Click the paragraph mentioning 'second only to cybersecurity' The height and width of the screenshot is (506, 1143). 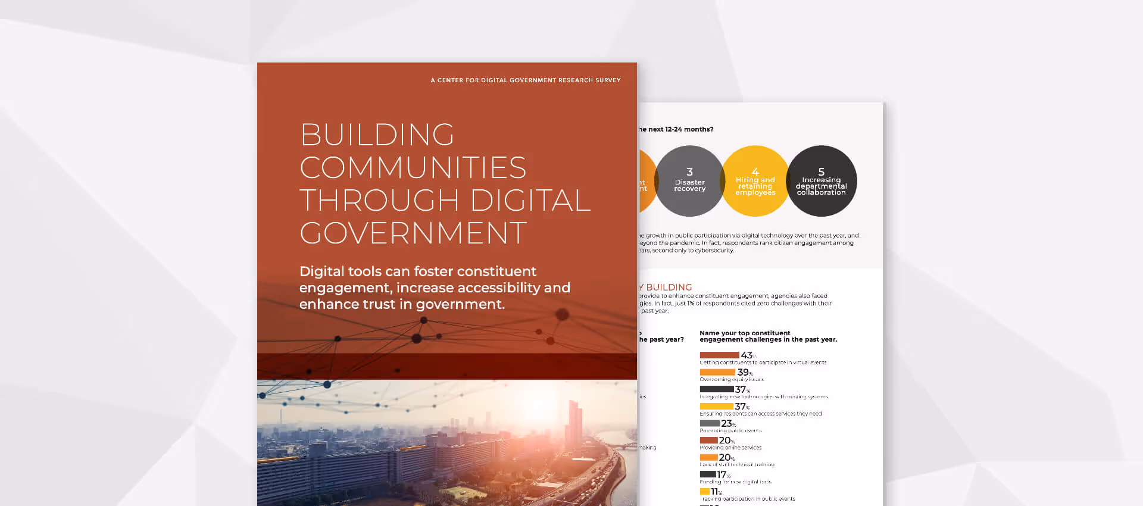(x=748, y=243)
